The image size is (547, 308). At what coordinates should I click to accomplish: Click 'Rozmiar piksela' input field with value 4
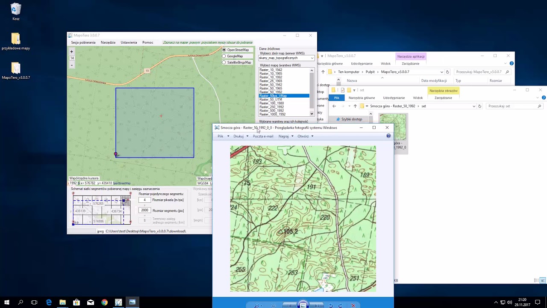coord(145,200)
